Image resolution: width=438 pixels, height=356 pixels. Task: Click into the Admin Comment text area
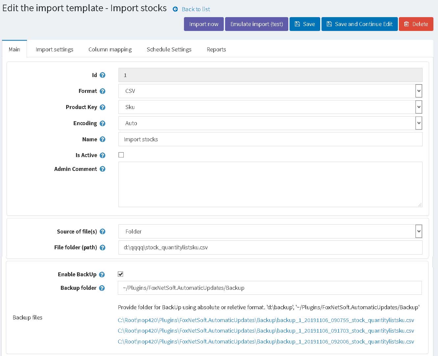point(270,184)
